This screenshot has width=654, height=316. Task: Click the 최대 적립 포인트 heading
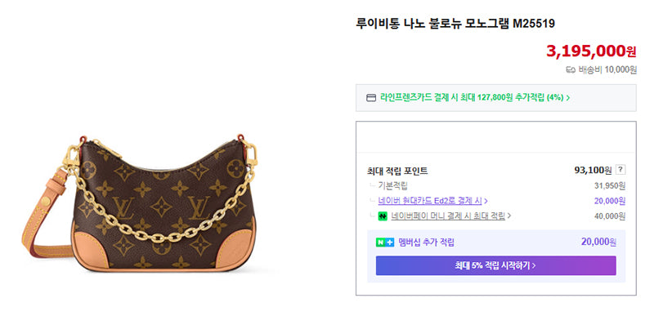(397, 171)
